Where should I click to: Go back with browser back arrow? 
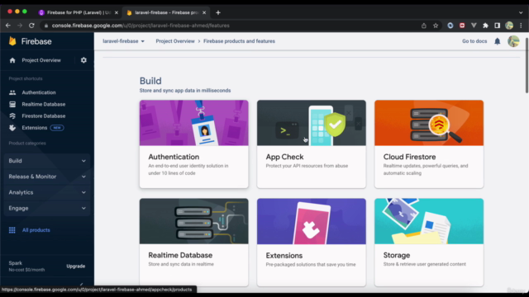coord(8,26)
